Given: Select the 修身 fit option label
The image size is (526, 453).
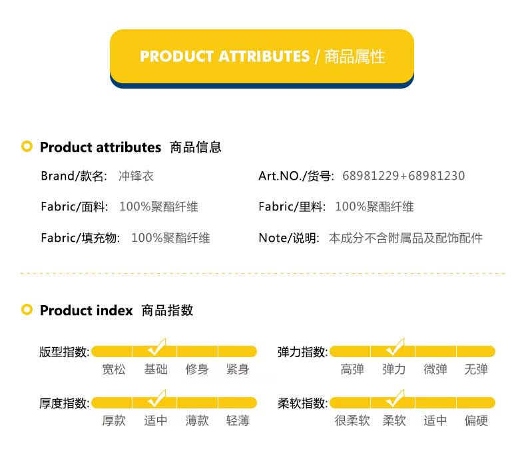Looking at the screenshot, I should (197, 370).
